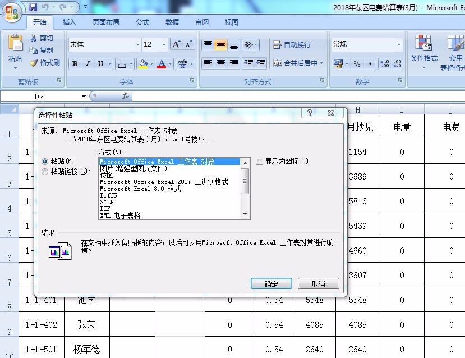Confirm with the 确定 button

[x=271, y=284]
